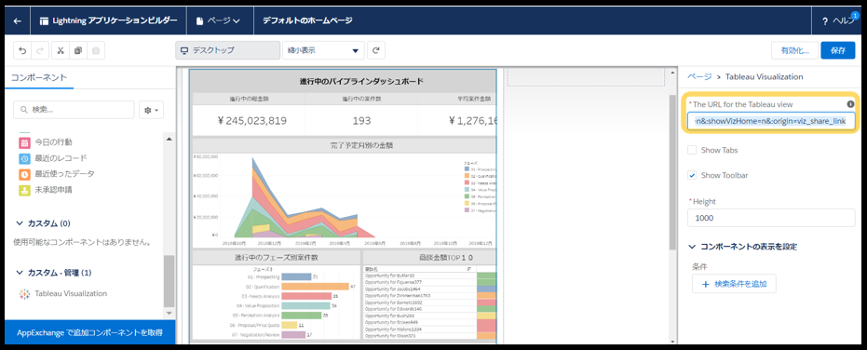The width and height of the screenshot is (867, 350).
Task: Click the 保存 save button
Action: (x=838, y=50)
